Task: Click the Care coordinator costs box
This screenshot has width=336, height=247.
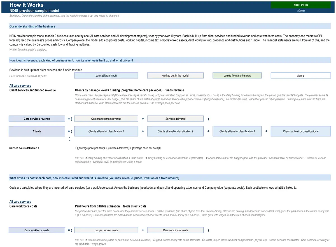Action: [x=175, y=230]
